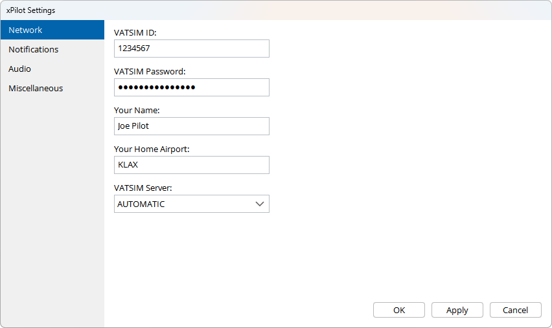
Task: Click the xPilot Settings window title
Action: point(30,10)
